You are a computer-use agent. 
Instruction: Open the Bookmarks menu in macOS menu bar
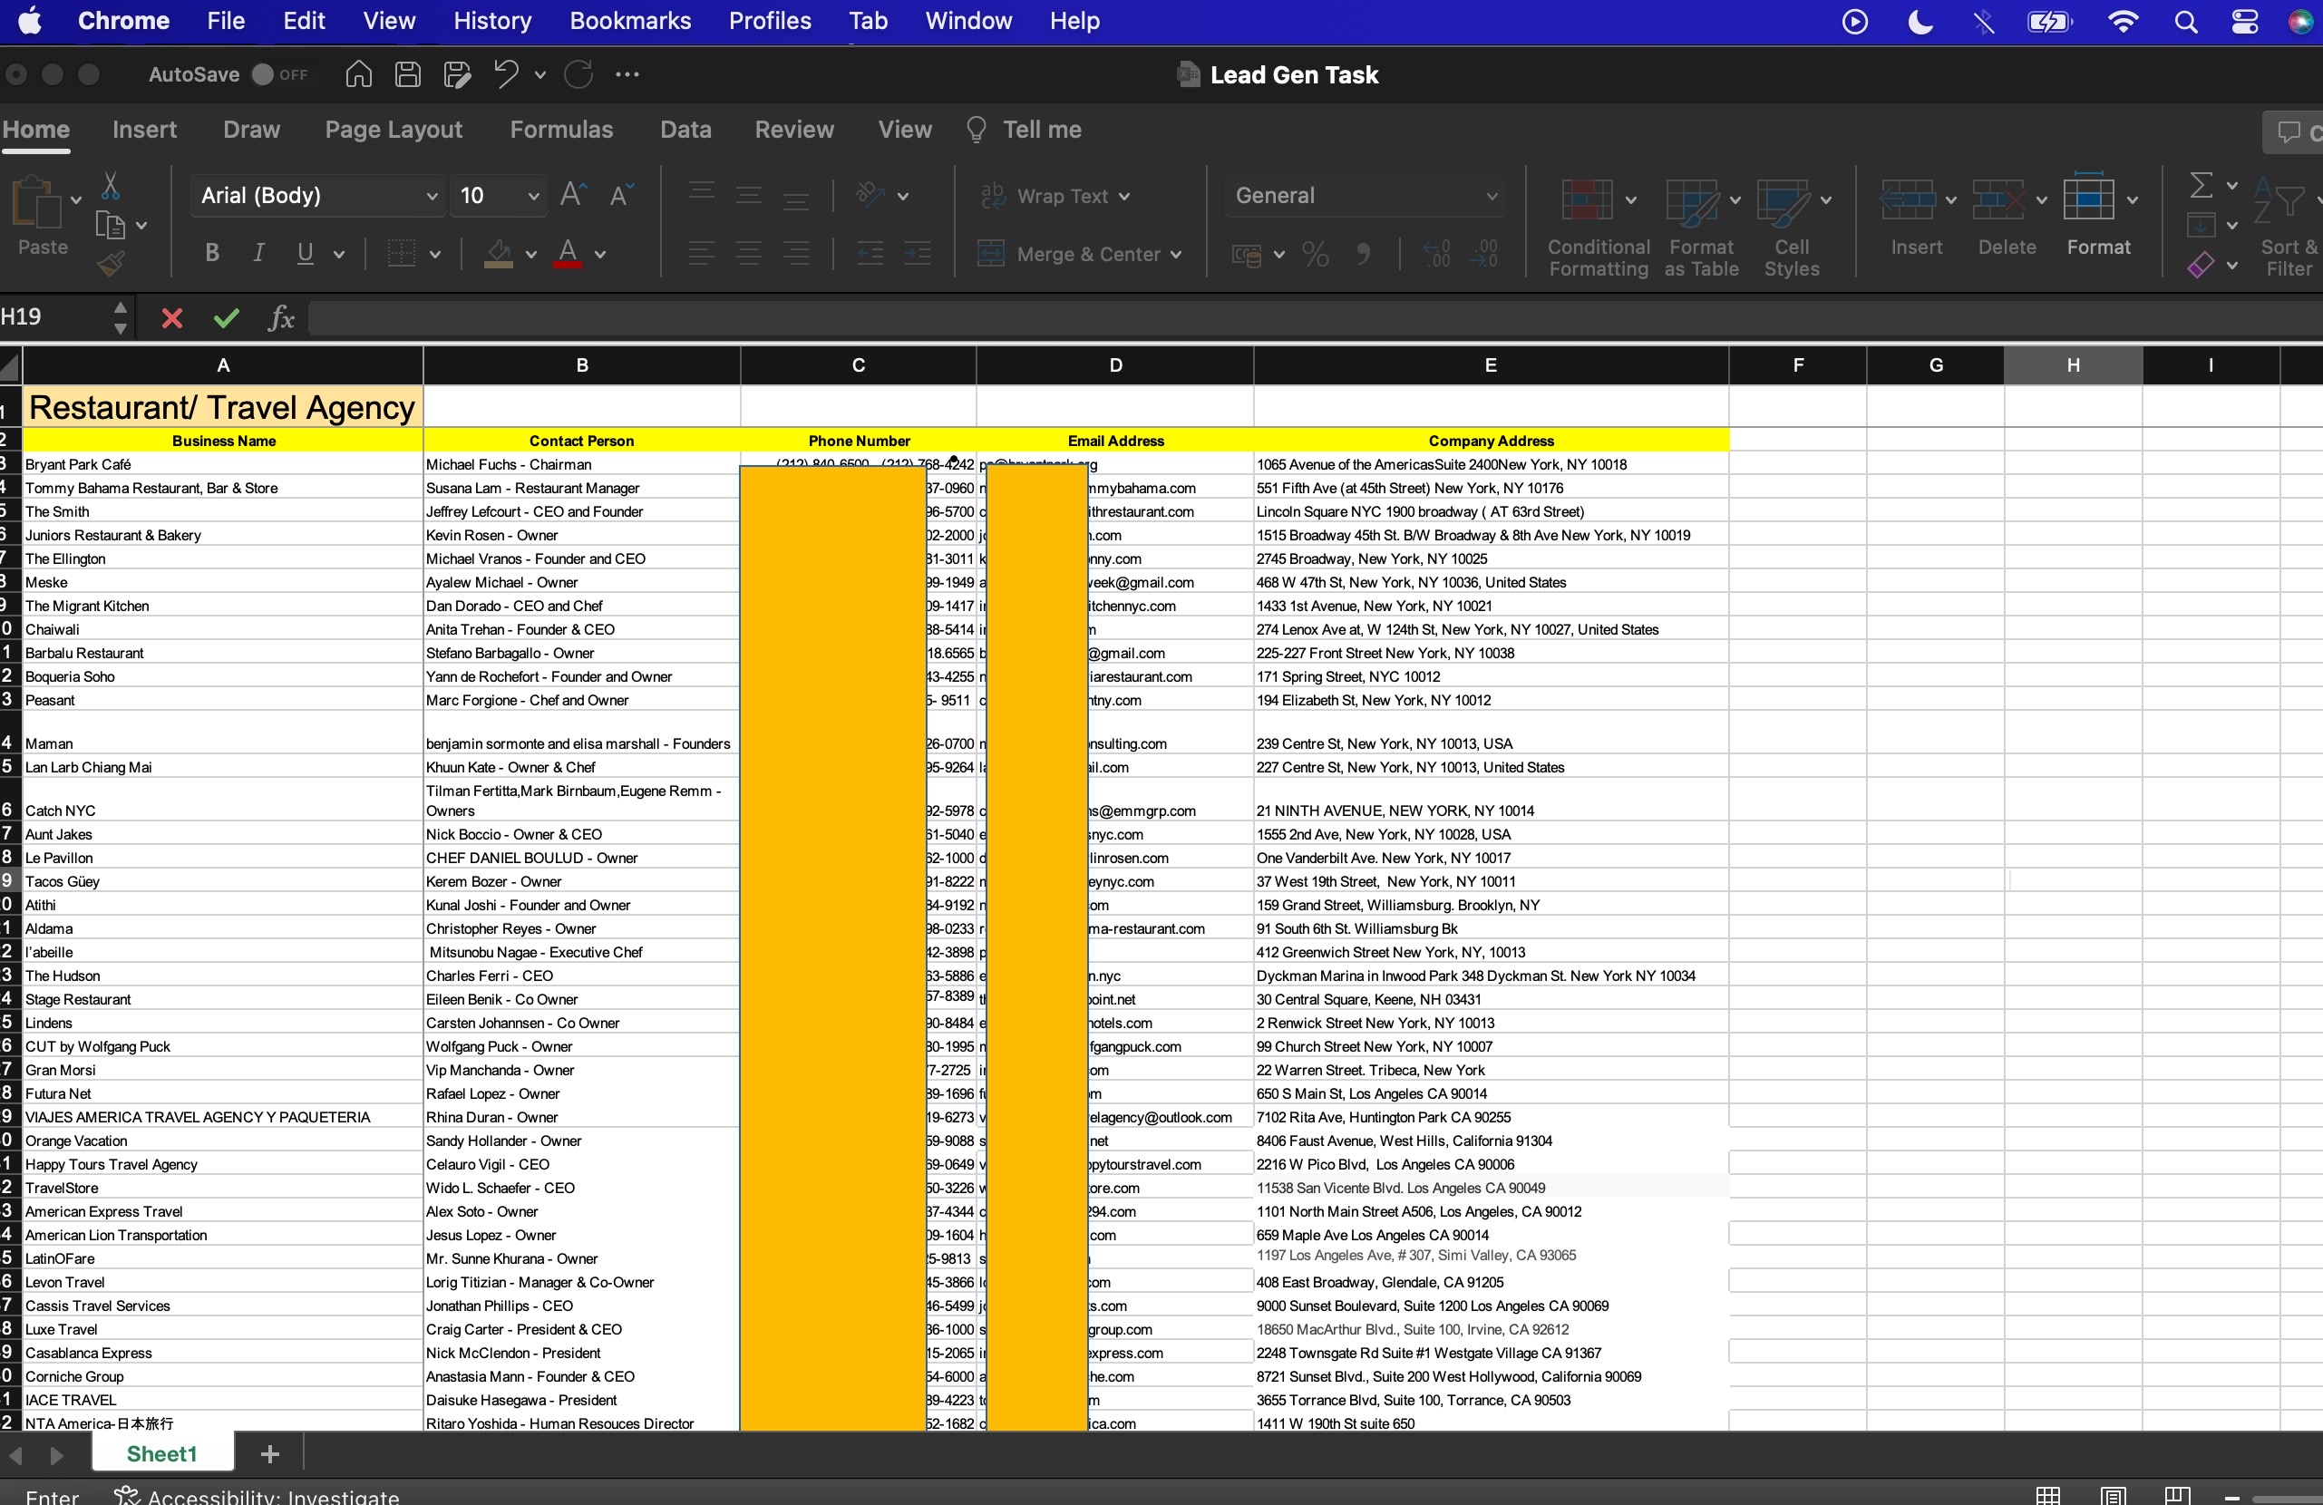pyautogui.click(x=630, y=21)
